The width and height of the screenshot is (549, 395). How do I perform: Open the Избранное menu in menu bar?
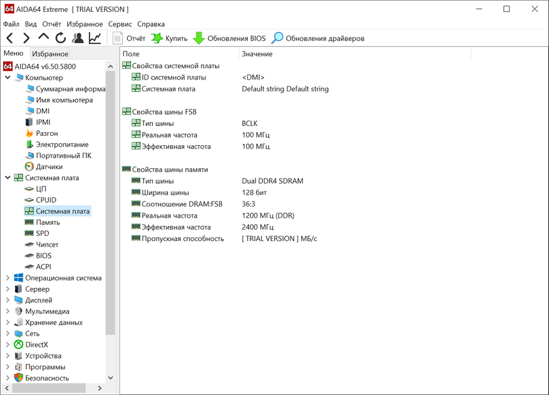pos(85,24)
